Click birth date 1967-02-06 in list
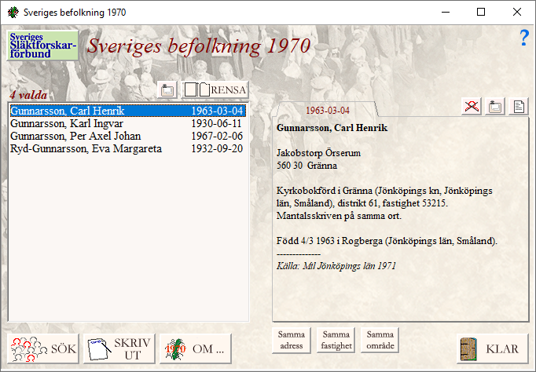 [x=217, y=137]
